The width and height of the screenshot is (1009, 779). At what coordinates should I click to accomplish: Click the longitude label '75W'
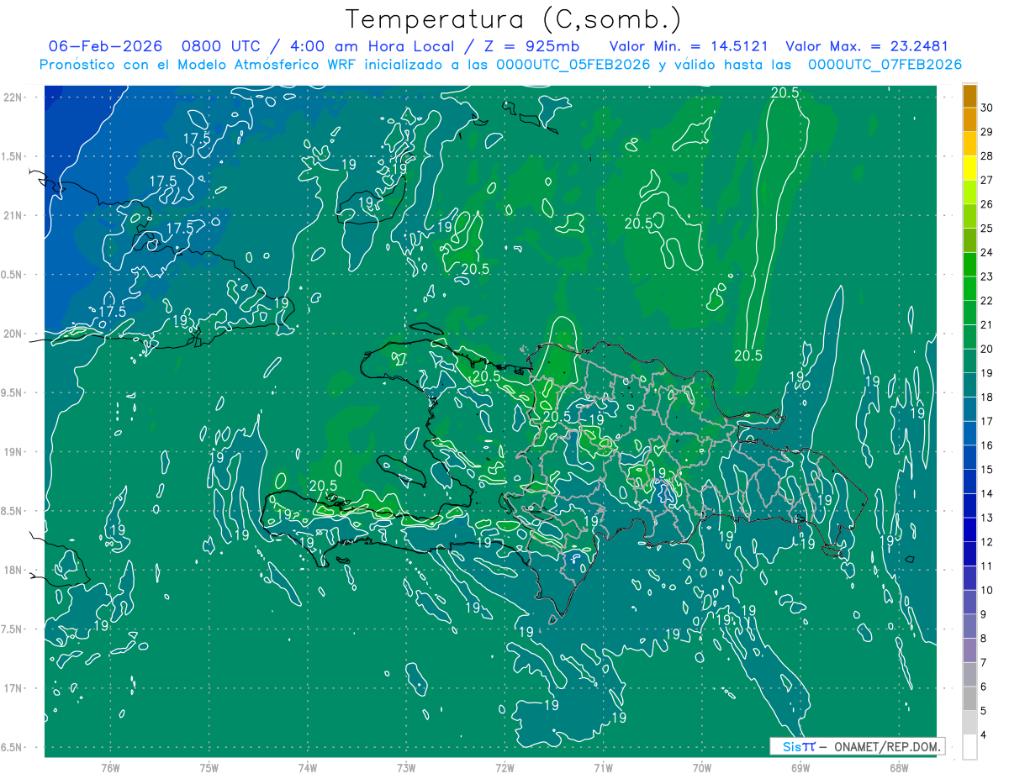(x=209, y=767)
